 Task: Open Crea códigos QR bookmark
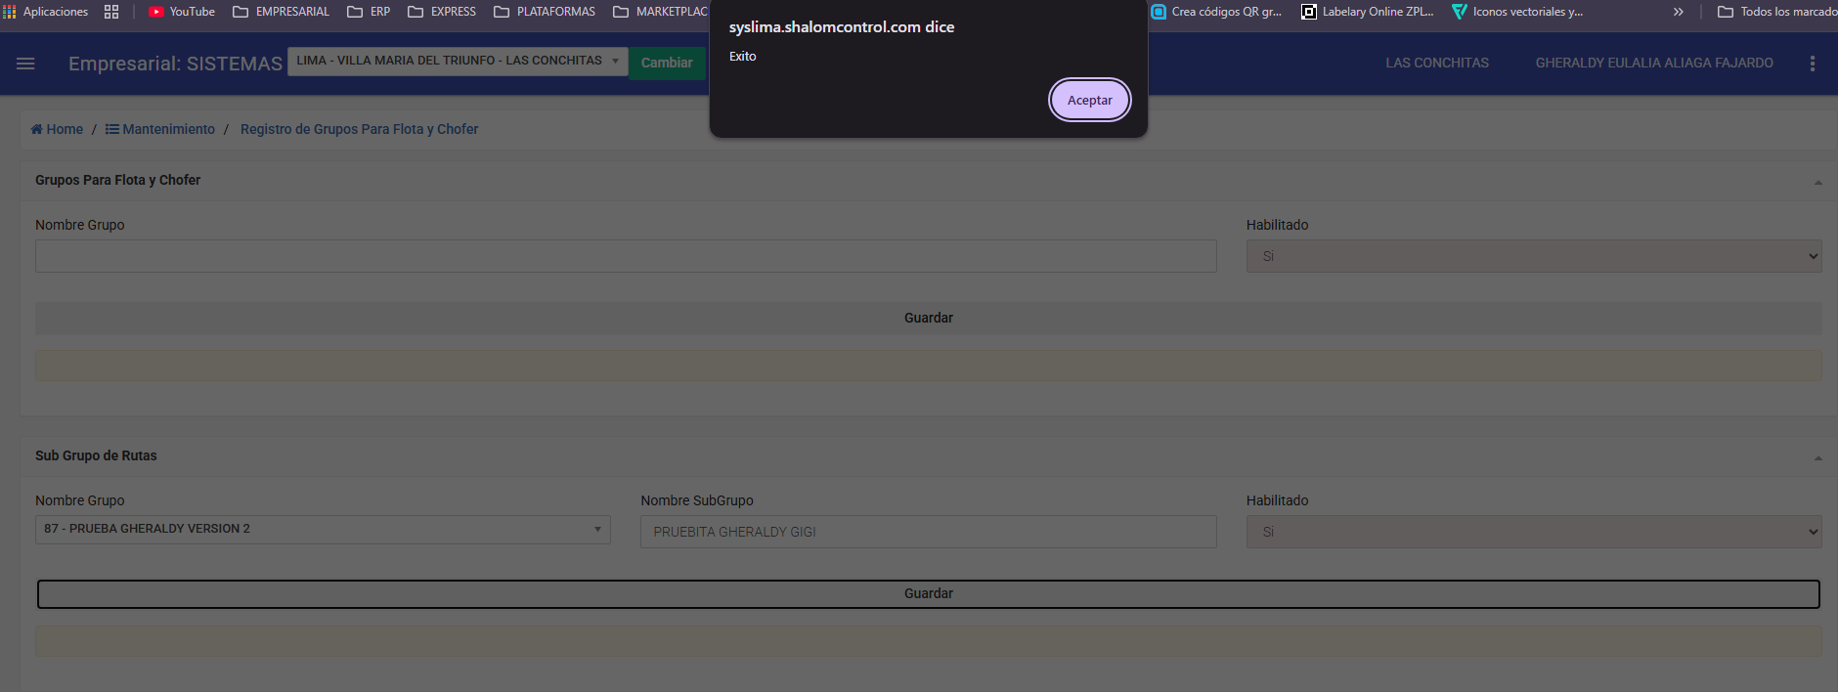pyautogui.click(x=1216, y=12)
